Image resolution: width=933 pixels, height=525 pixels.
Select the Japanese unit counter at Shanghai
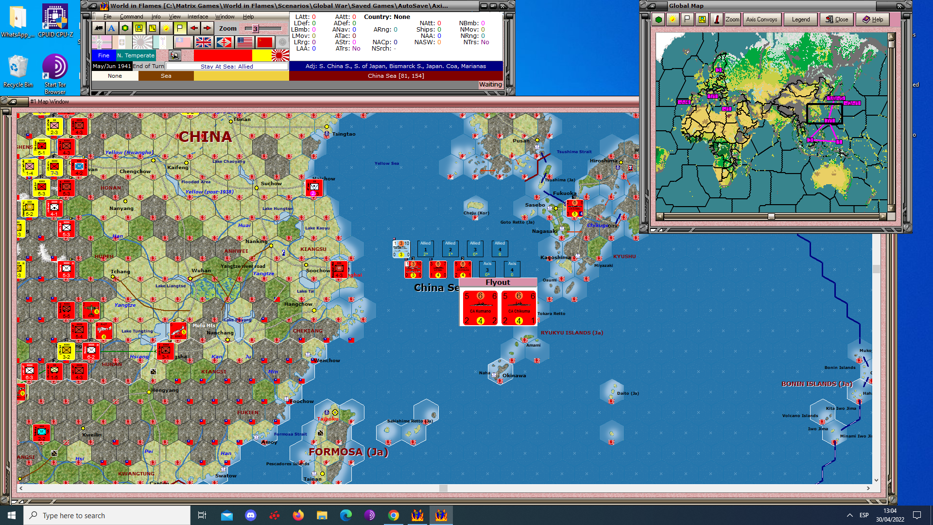(339, 269)
